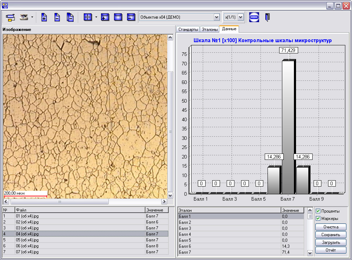Click the Сохранить button
The width and height of the screenshot is (352, 260).
[x=331, y=235]
